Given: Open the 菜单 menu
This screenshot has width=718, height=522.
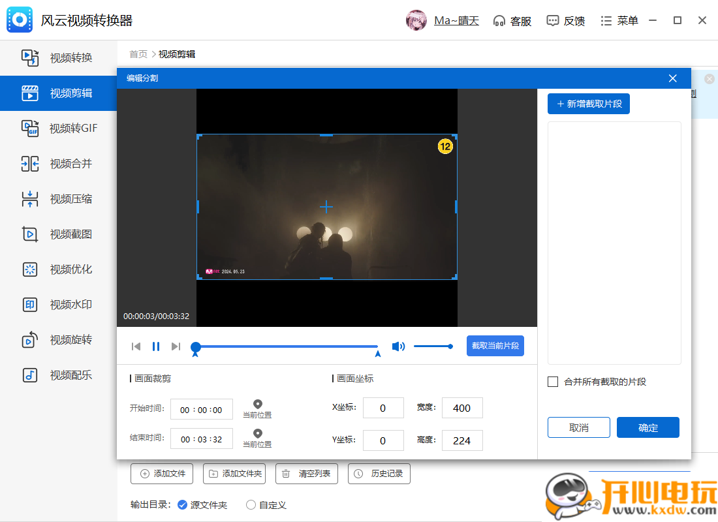Looking at the screenshot, I should pos(619,20).
